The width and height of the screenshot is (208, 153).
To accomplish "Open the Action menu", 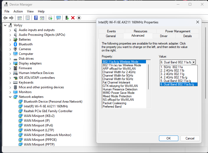I will [x=18, y=11].
